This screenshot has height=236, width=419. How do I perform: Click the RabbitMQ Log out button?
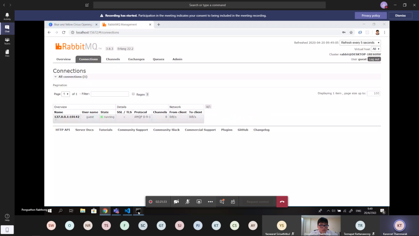pos(374,59)
